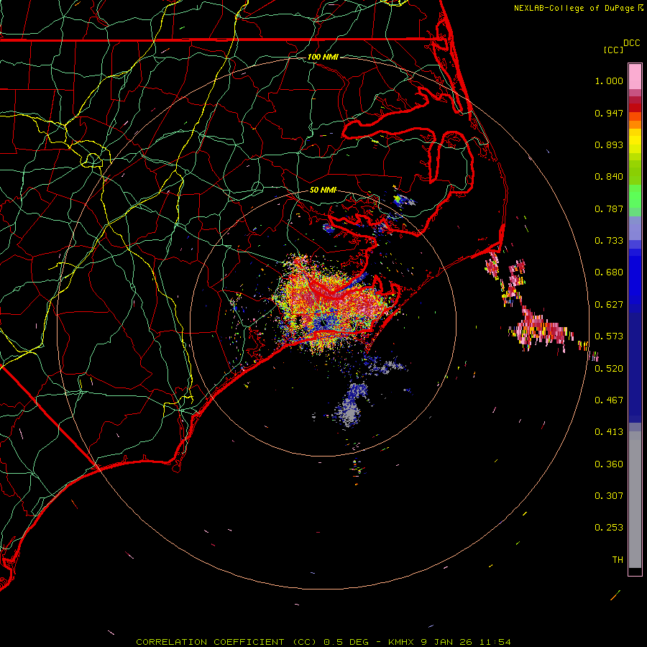Click the 0.520 color scale label
The image size is (647, 647).
point(609,369)
